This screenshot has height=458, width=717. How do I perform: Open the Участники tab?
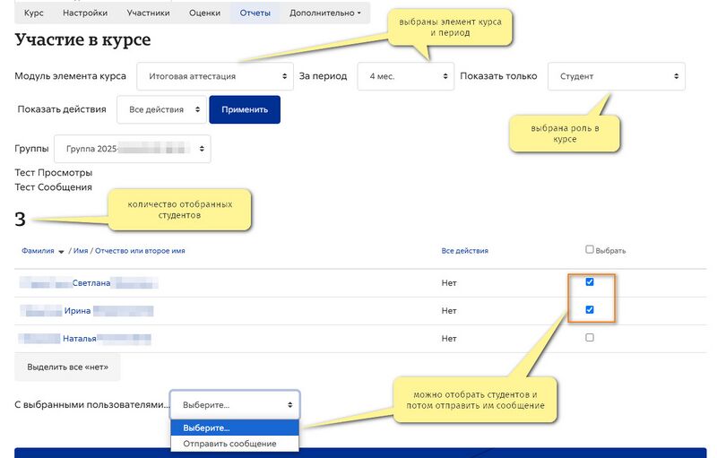(148, 13)
